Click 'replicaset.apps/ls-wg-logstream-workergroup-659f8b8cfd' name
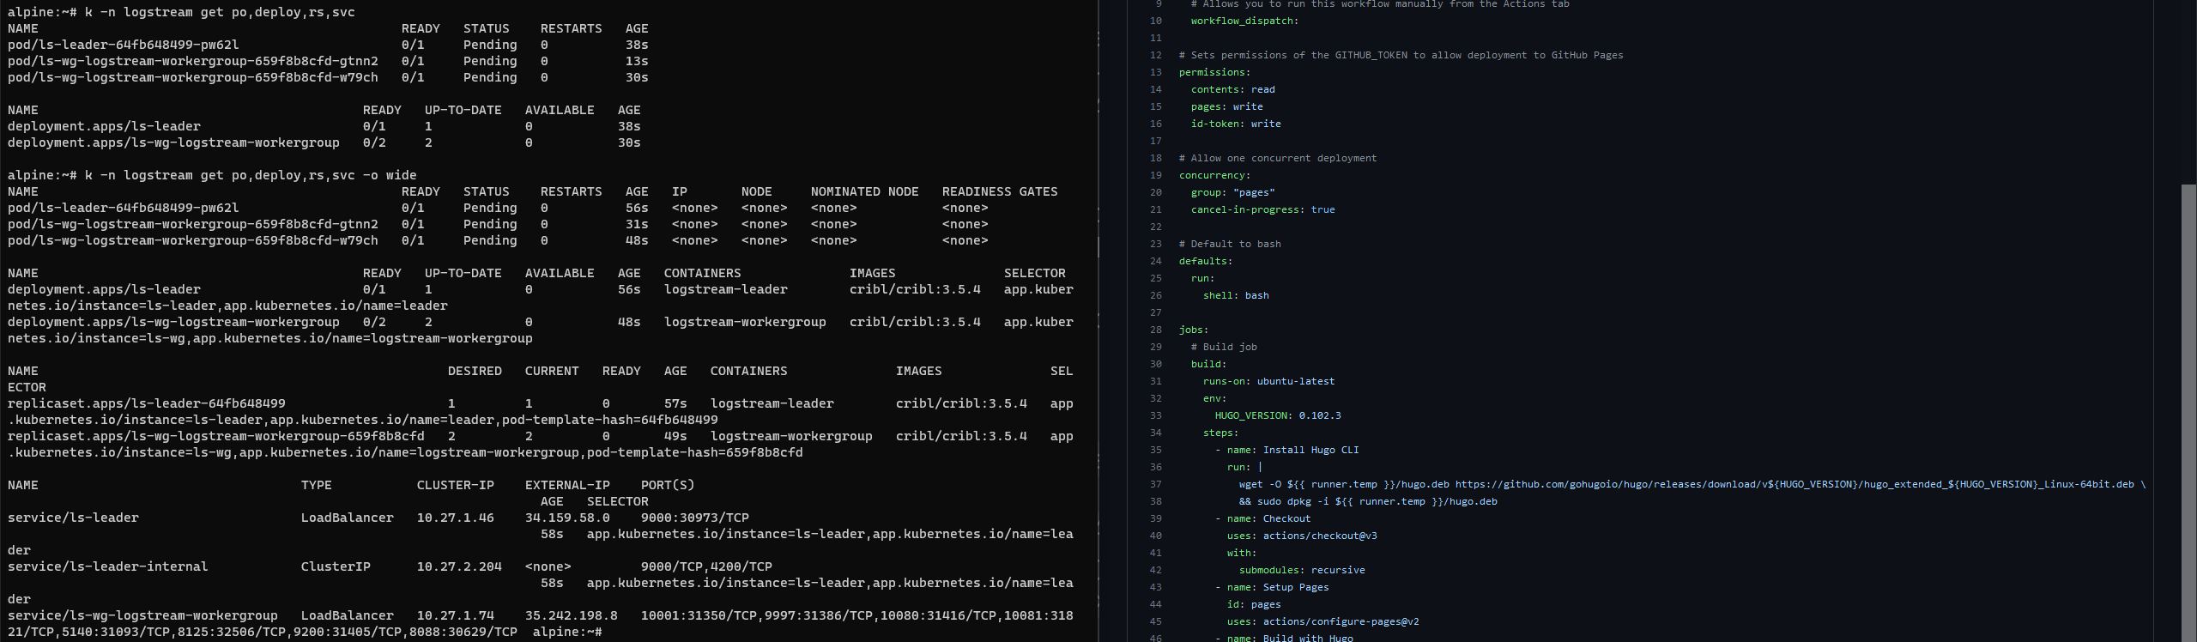2197x642 pixels. (215, 436)
